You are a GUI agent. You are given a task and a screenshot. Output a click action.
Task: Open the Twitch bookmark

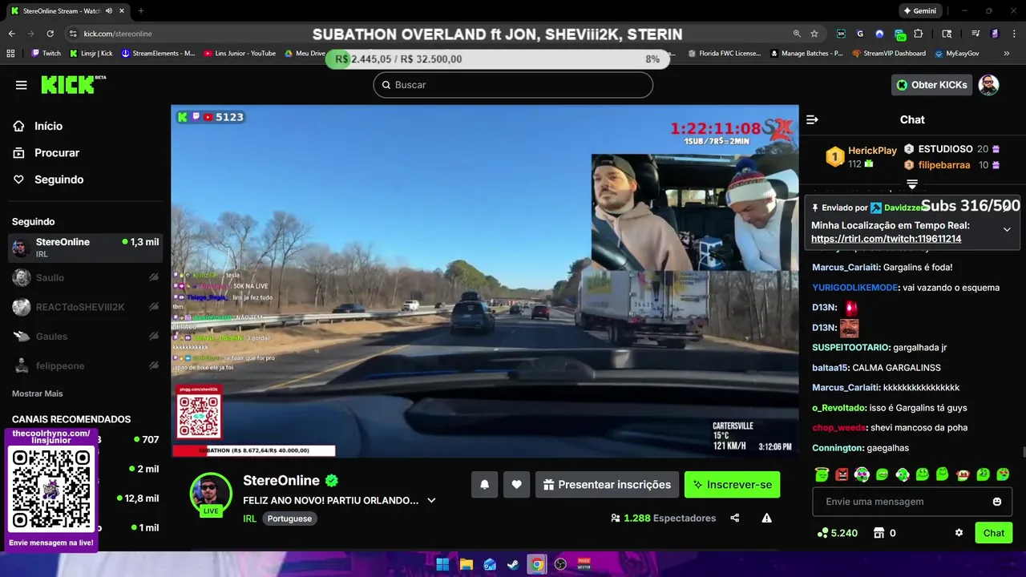click(x=46, y=54)
